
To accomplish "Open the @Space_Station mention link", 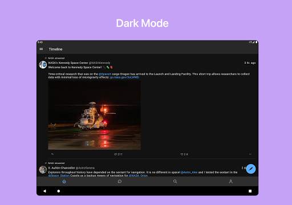I will point(59,175).
